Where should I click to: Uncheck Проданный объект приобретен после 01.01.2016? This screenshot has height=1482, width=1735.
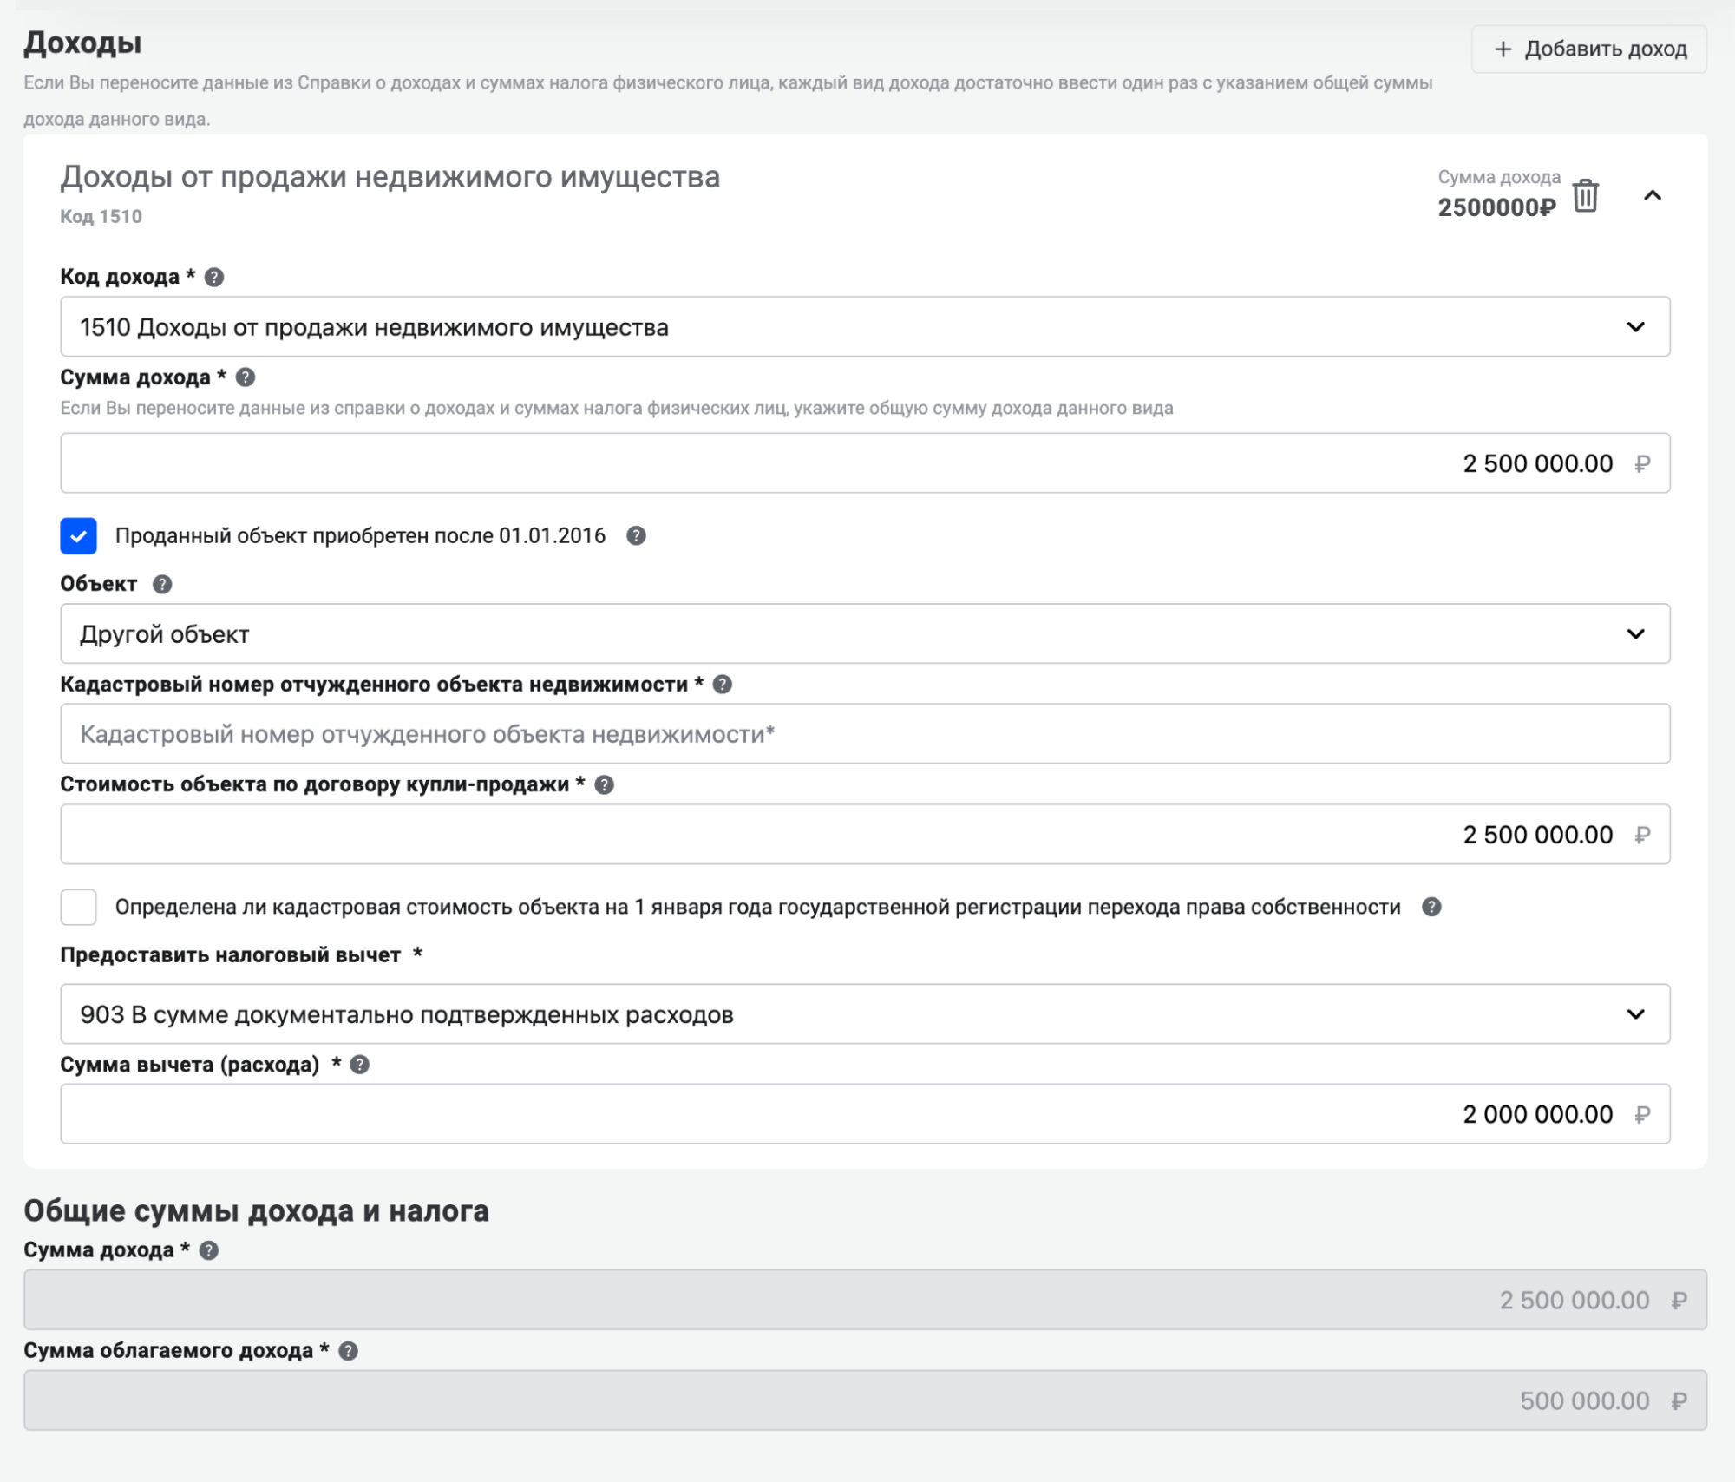[78, 535]
